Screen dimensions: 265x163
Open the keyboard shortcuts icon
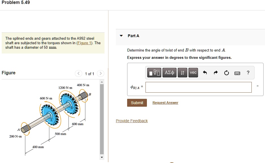(x=237, y=73)
